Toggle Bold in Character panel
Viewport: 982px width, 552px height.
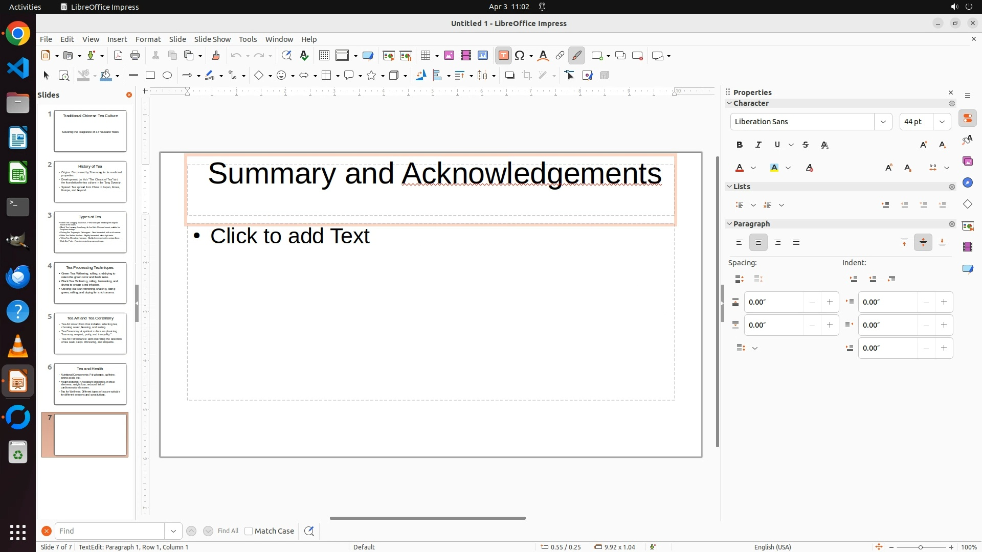click(x=740, y=145)
